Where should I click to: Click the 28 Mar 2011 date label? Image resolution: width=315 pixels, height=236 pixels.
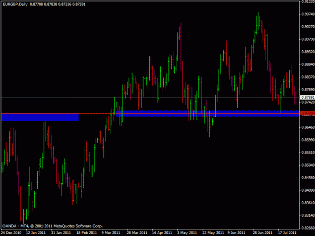137,233
